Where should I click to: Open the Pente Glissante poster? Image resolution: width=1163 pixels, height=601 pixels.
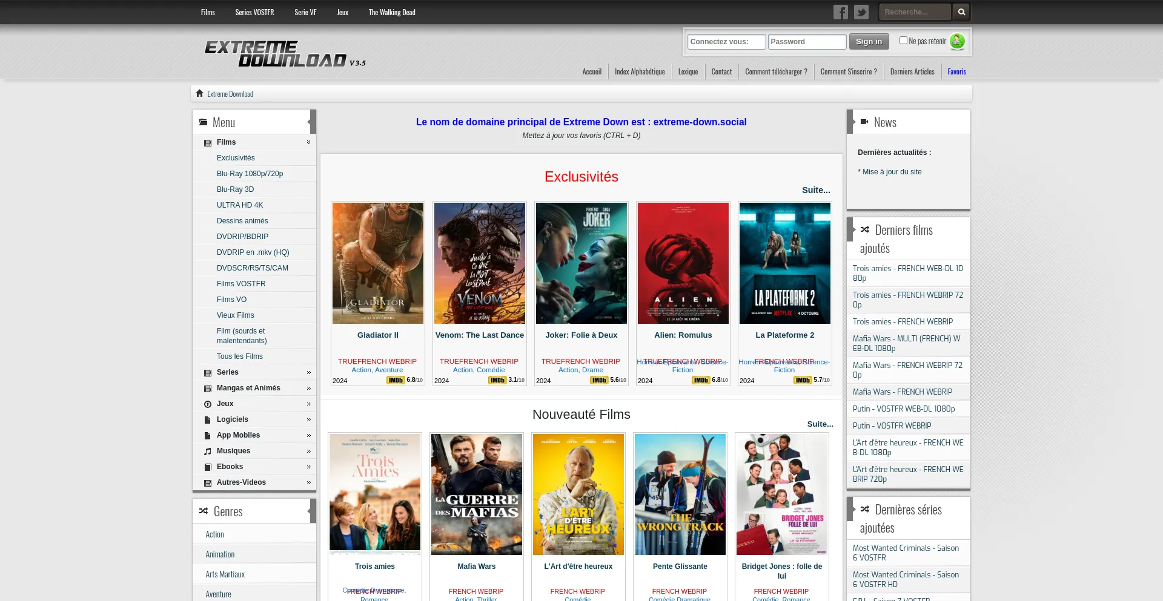(680, 494)
